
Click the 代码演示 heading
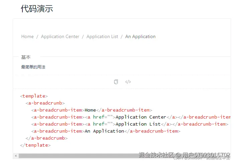click(37, 9)
